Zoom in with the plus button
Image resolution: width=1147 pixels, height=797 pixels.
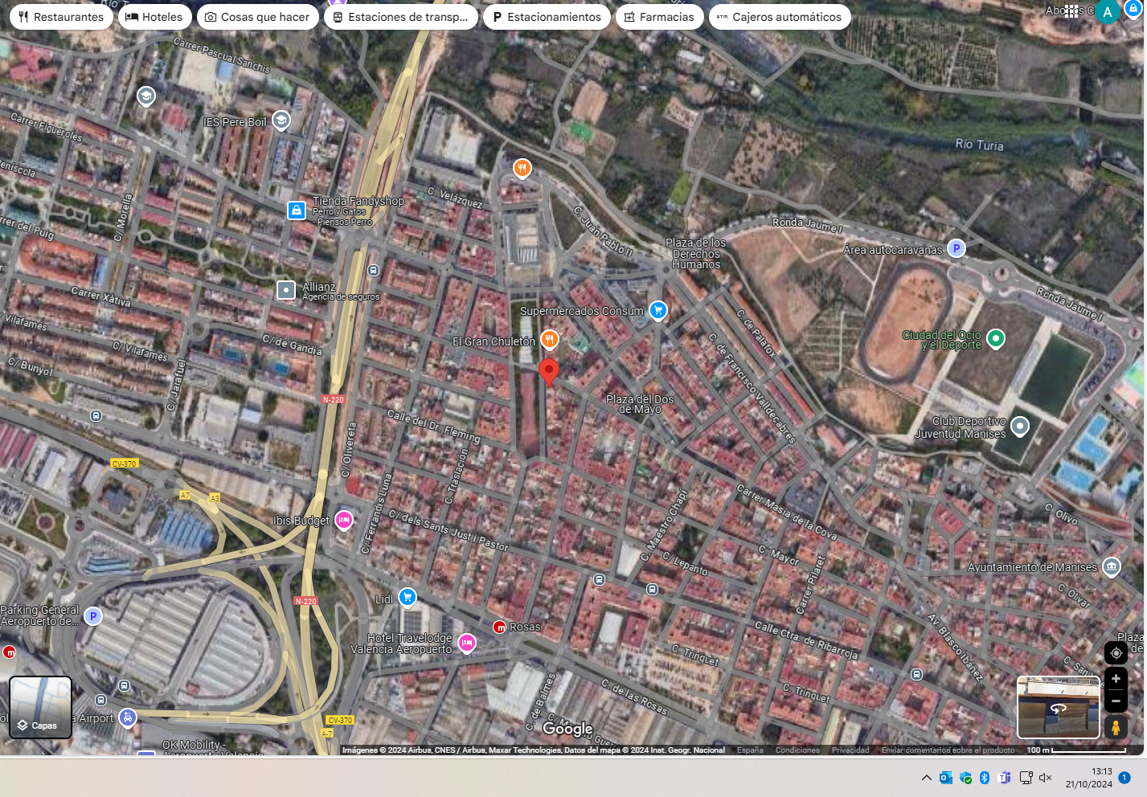[x=1116, y=679]
